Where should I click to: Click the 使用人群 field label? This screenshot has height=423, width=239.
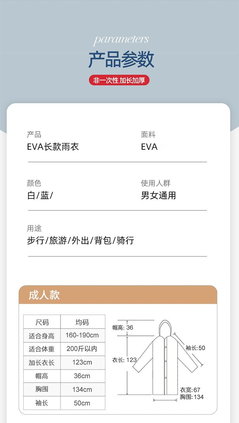coord(156,183)
